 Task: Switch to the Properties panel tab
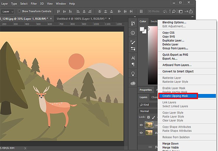click(x=146, y=90)
